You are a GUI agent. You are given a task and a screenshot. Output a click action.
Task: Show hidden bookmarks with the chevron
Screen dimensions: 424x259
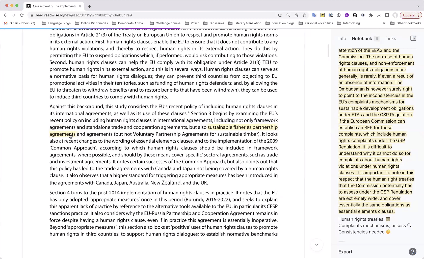pyautogui.click(x=384, y=23)
